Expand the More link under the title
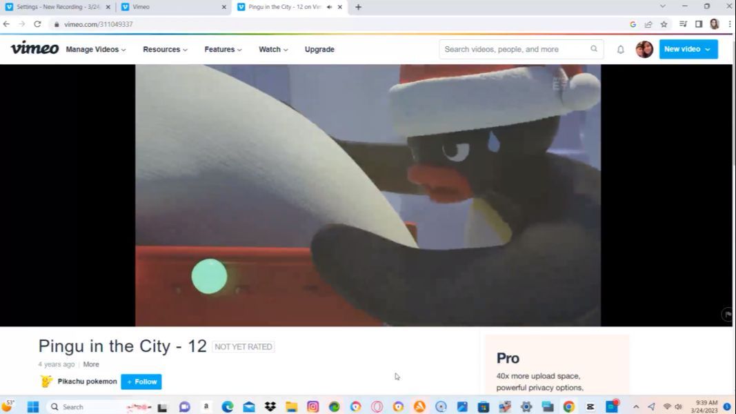Image resolution: width=736 pixels, height=414 pixels. (91, 364)
